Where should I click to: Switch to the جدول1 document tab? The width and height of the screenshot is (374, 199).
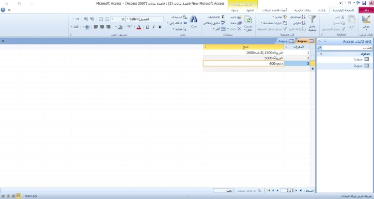[x=286, y=41]
